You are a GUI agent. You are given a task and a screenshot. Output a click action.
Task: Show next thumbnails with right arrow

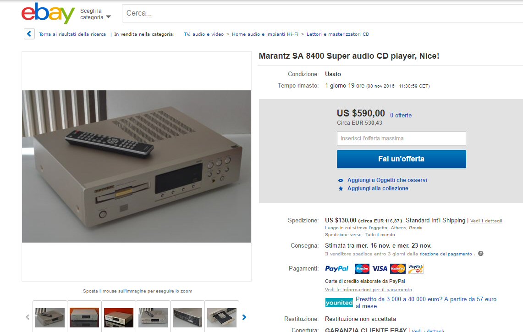[244, 317]
